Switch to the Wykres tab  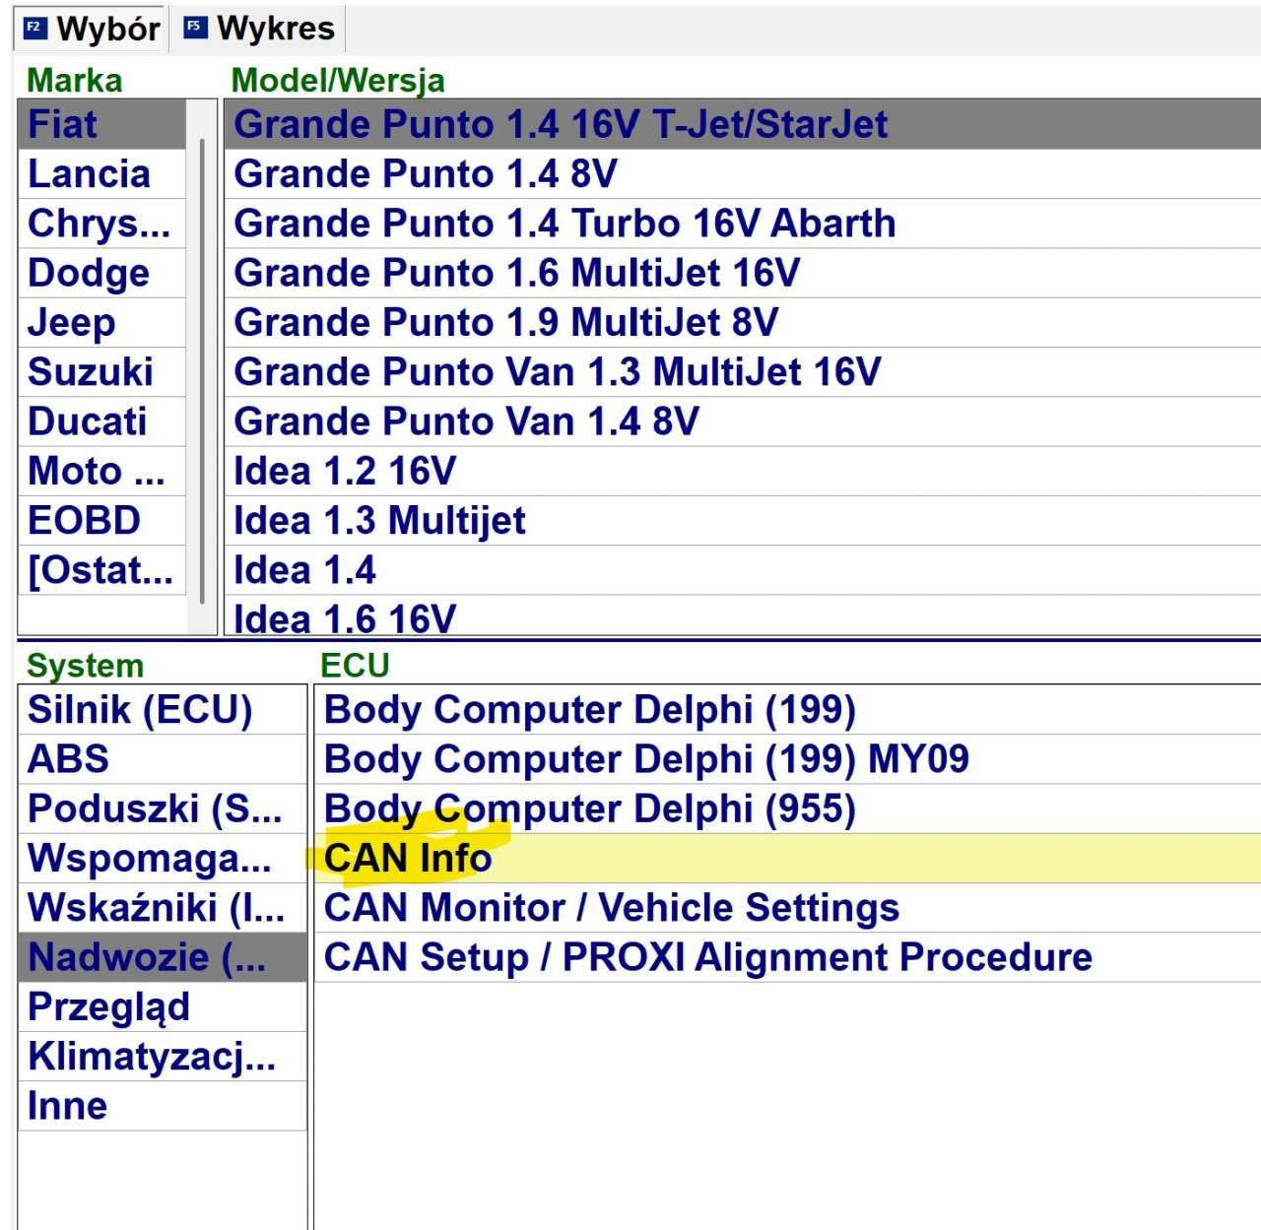click(274, 29)
